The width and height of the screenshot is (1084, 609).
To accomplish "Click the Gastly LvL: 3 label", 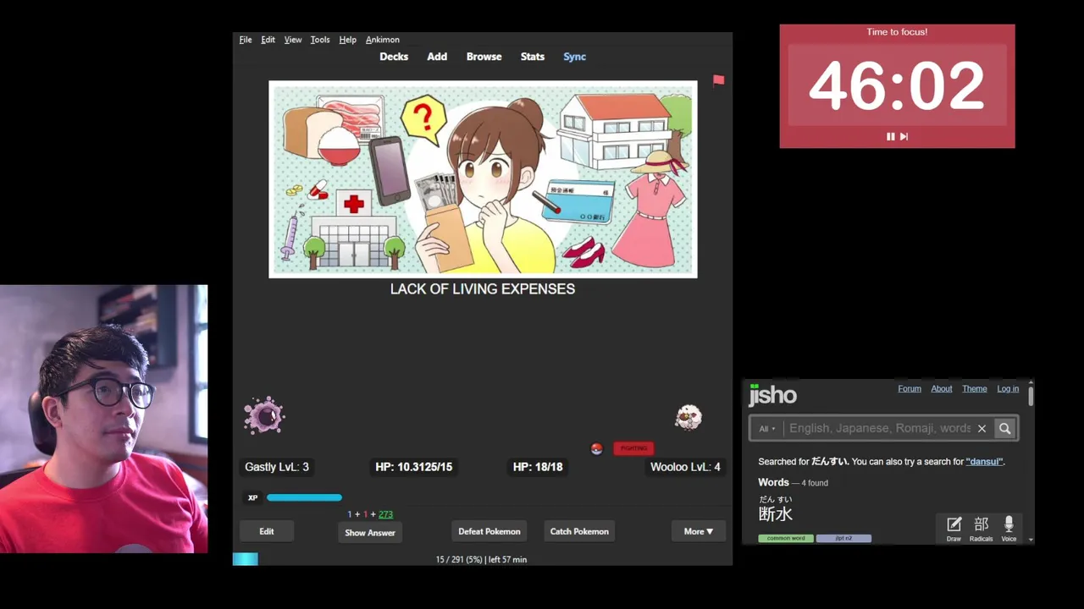I will point(277,467).
